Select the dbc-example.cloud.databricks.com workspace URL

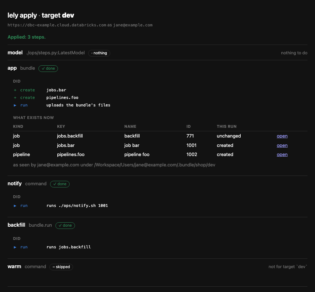pyautogui.click(x=57, y=25)
